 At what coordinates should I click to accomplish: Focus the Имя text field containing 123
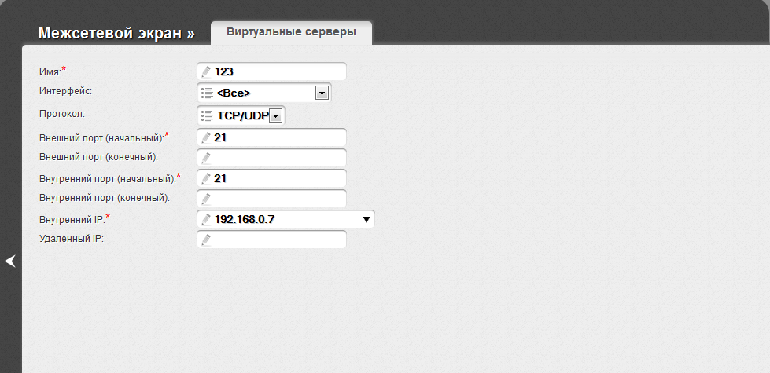[279, 71]
